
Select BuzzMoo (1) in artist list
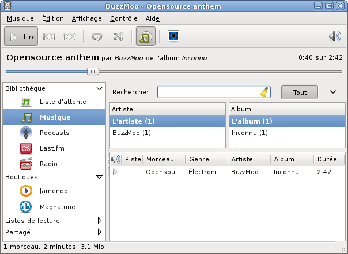point(168,133)
